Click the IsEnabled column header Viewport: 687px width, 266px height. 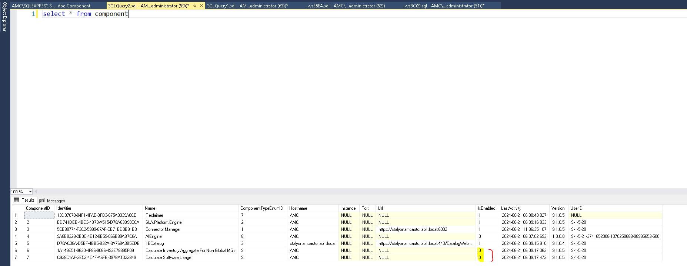click(486, 208)
